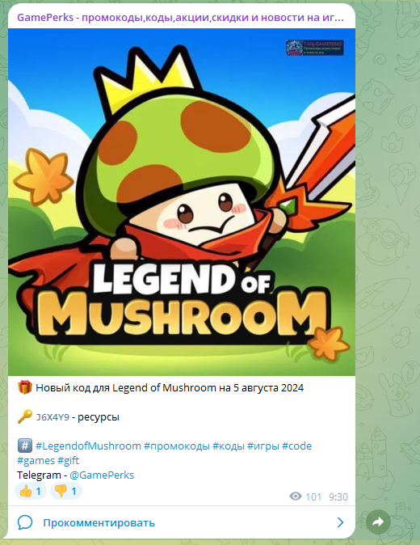Click the views eye icon

point(296,496)
